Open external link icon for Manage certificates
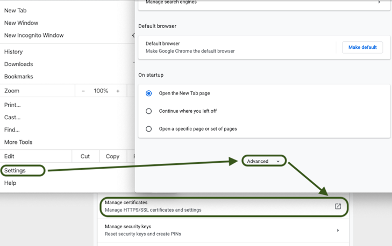 pos(338,206)
